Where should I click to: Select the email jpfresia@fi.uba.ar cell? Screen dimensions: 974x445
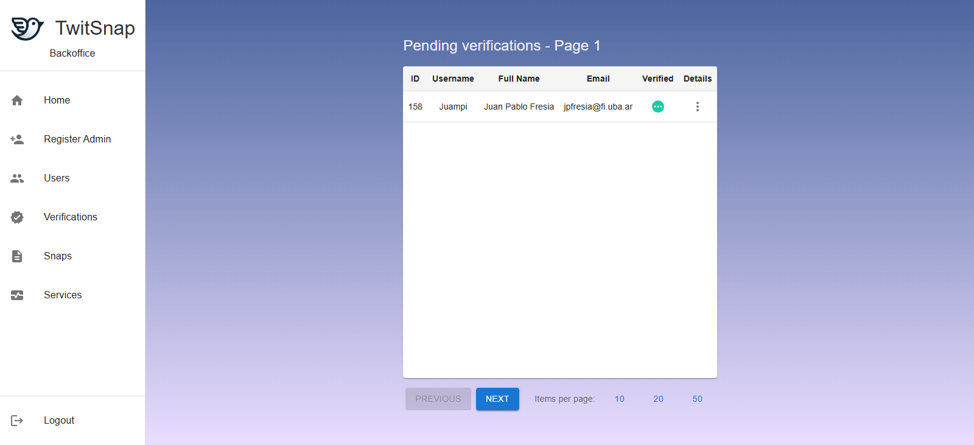coord(598,107)
